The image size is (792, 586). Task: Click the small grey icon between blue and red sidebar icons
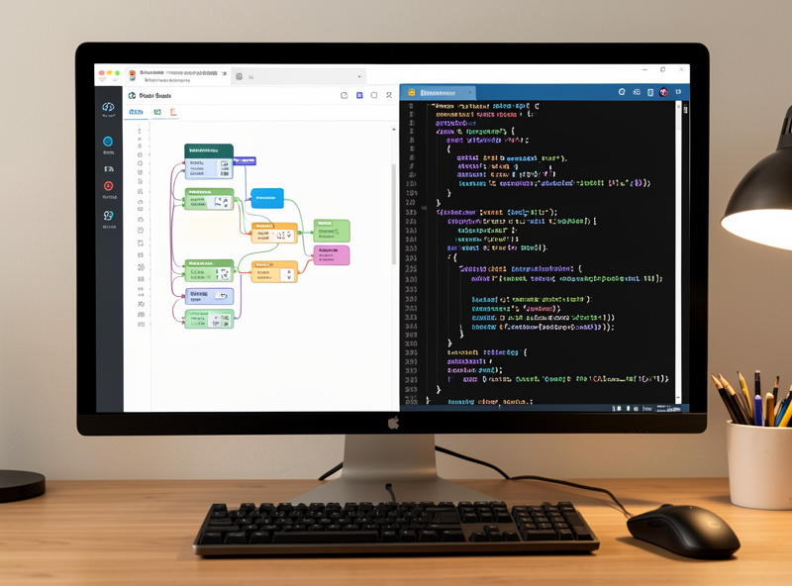tap(109, 168)
